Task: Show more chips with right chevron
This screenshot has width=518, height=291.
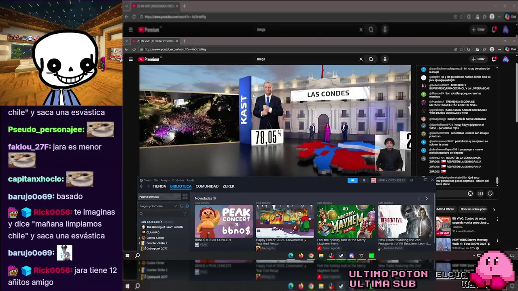Action: 494,209
